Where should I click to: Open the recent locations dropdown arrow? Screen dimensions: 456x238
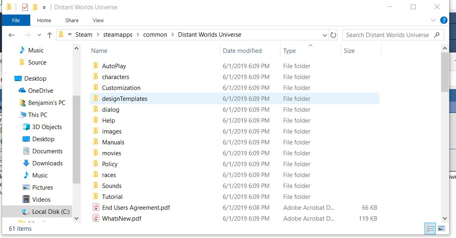point(39,35)
